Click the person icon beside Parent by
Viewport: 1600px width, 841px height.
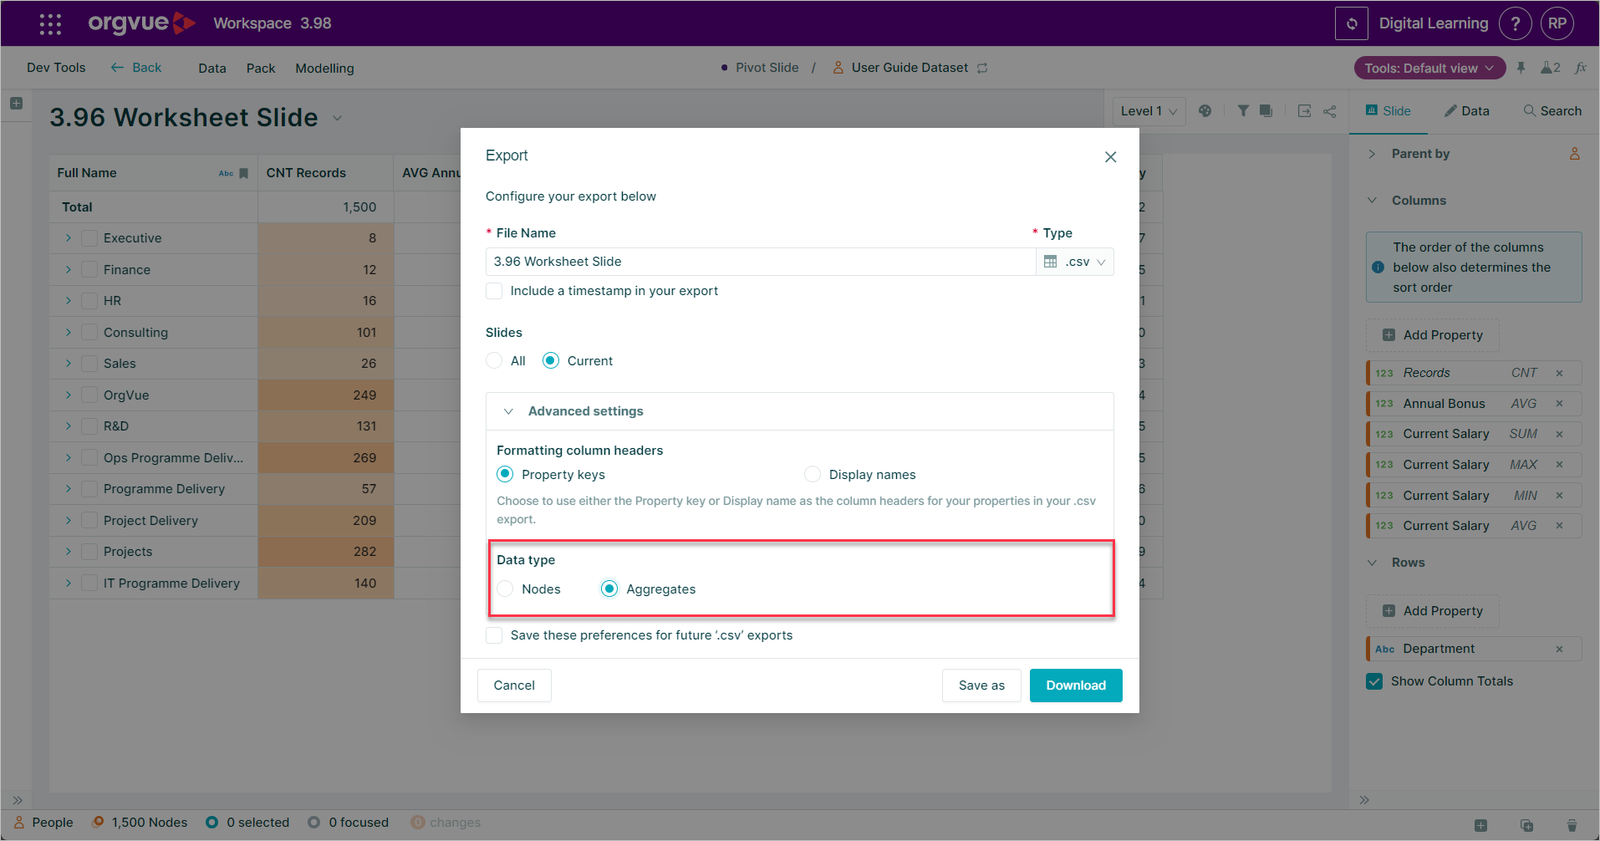click(1574, 154)
